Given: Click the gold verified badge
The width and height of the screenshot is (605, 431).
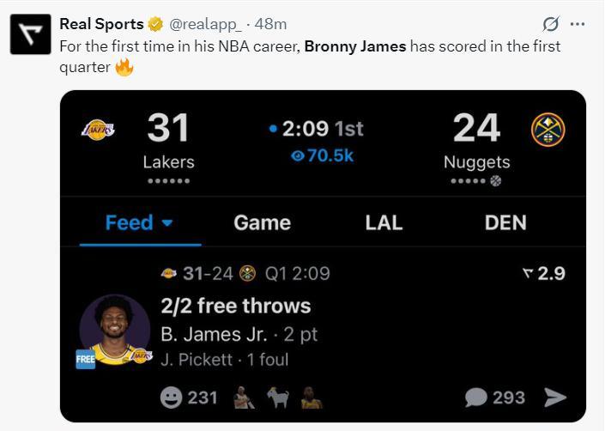Looking at the screenshot, I should pyautogui.click(x=155, y=24).
